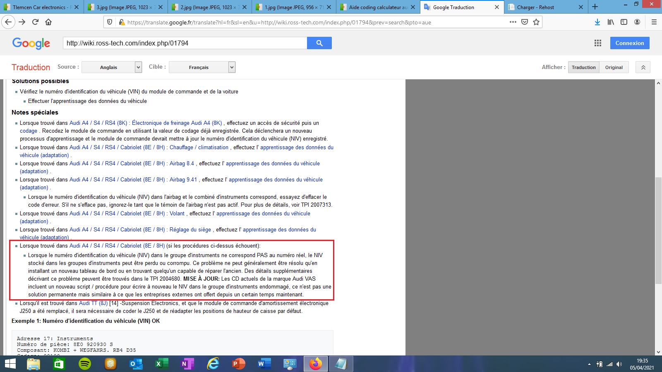The height and width of the screenshot is (372, 662).
Task: Open the Source language dropdown Anglais
Action: click(x=112, y=67)
